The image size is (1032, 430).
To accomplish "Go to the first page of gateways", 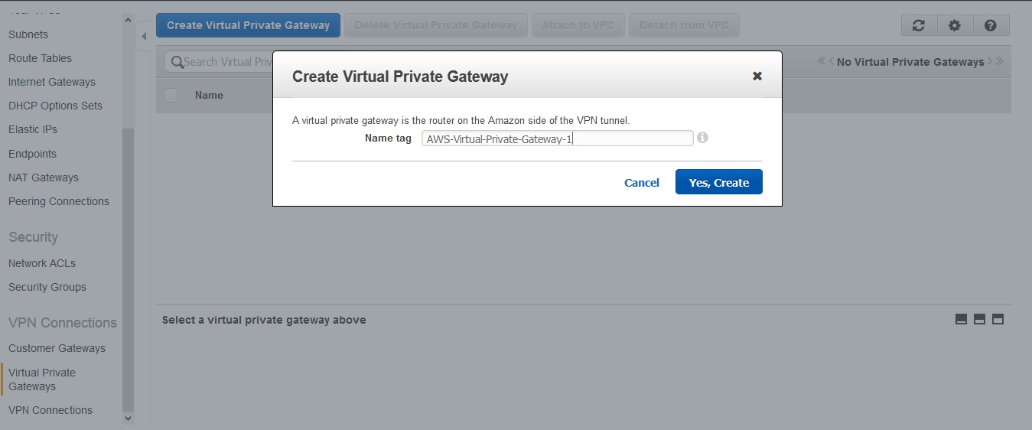I will tap(822, 61).
